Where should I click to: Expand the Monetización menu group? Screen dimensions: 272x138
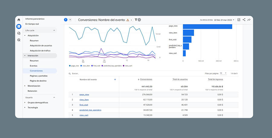point(34,86)
